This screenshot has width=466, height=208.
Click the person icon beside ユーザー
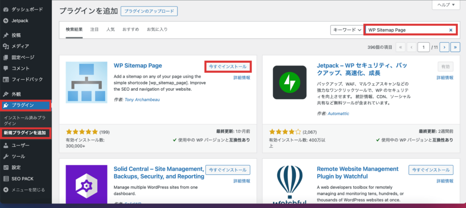(5, 145)
